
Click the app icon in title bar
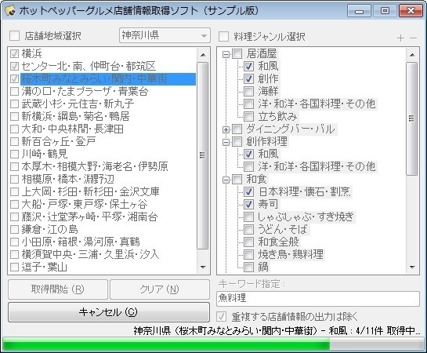click(10, 11)
